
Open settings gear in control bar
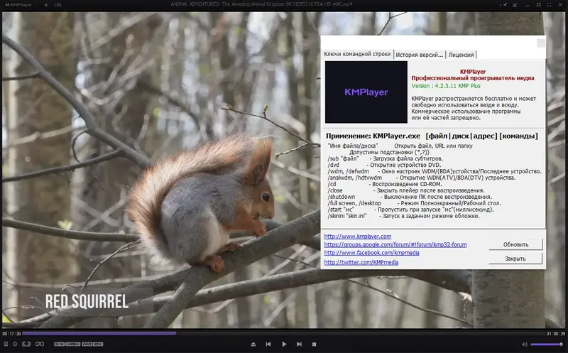click(x=15, y=344)
